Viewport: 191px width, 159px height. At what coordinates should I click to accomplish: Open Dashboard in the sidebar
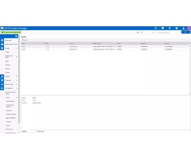8,40
